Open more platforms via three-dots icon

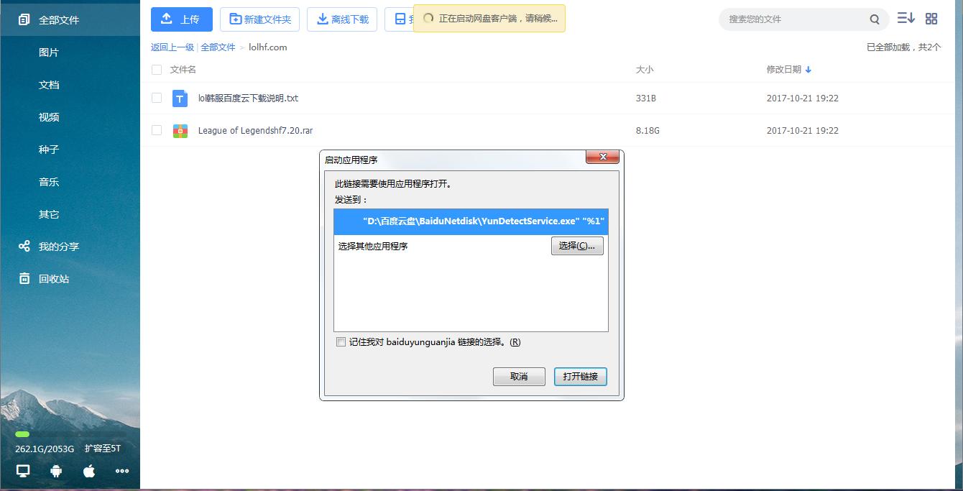click(122, 471)
